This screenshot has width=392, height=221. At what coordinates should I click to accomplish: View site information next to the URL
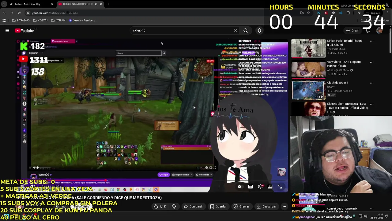point(28,13)
